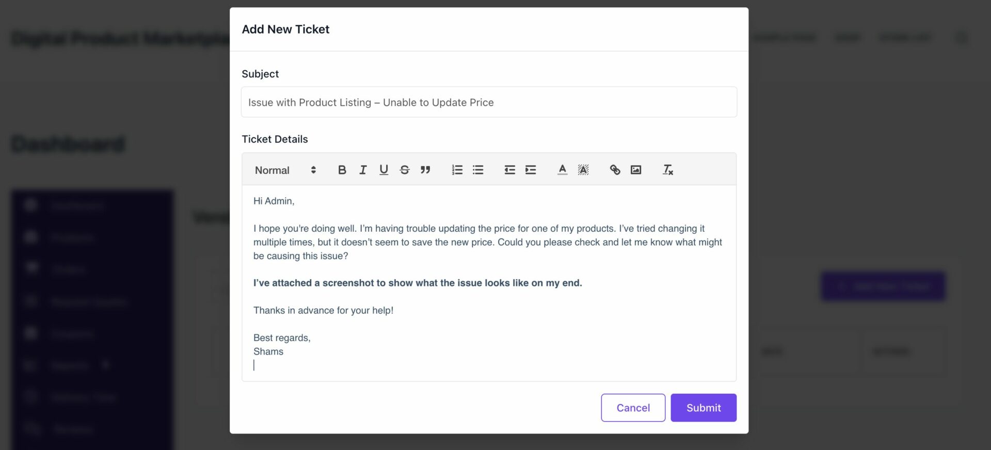Toggle bold formatting in the editor
The image size is (991, 450).
[342, 170]
